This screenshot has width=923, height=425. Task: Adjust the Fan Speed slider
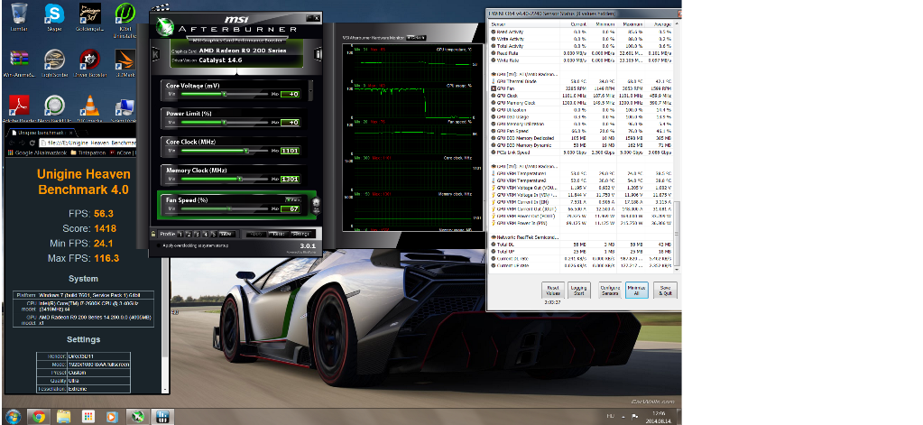point(225,209)
